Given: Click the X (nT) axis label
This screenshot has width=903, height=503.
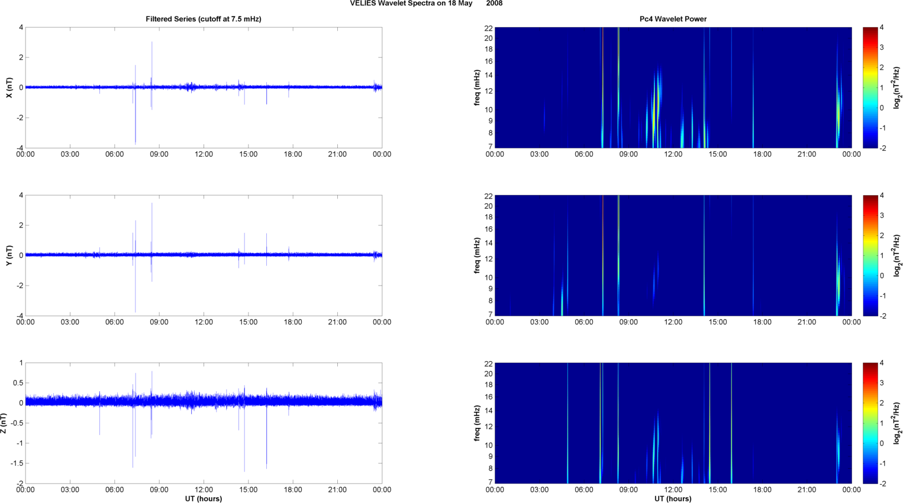Looking at the screenshot, I should click(x=9, y=87).
